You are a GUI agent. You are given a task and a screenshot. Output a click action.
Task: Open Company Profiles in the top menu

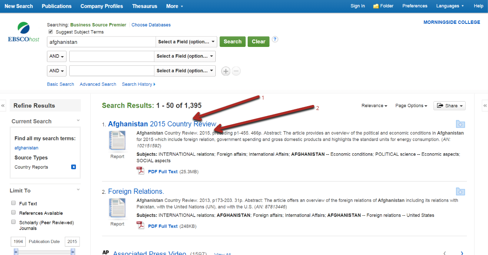(x=102, y=6)
